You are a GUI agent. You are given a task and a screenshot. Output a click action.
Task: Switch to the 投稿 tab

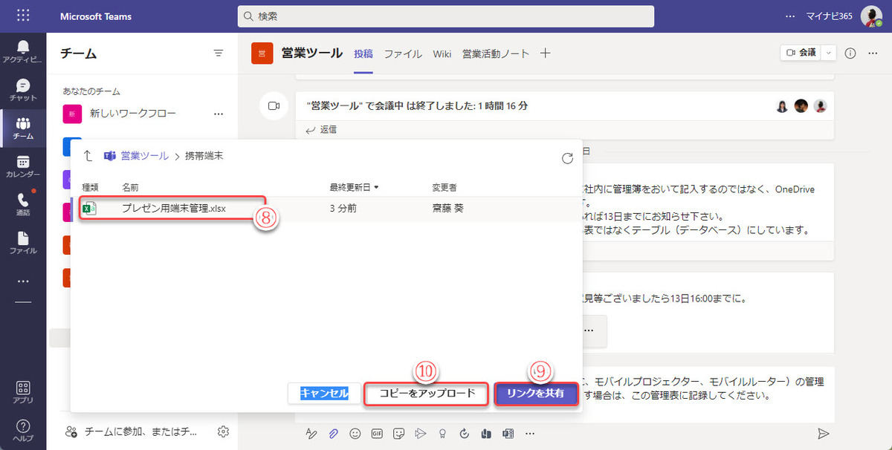[x=363, y=53]
